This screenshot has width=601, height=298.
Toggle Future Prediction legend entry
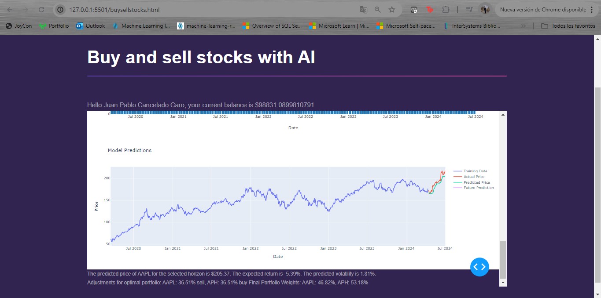pyautogui.click(x=478, y=188)
